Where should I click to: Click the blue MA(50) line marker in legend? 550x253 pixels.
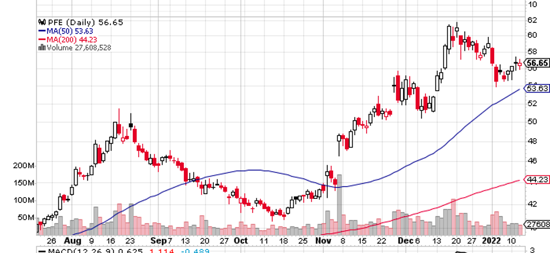tap(42, 31)
